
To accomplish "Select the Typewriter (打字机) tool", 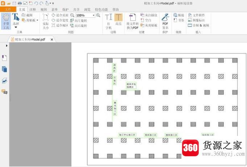I will click(x=109, y=21).
